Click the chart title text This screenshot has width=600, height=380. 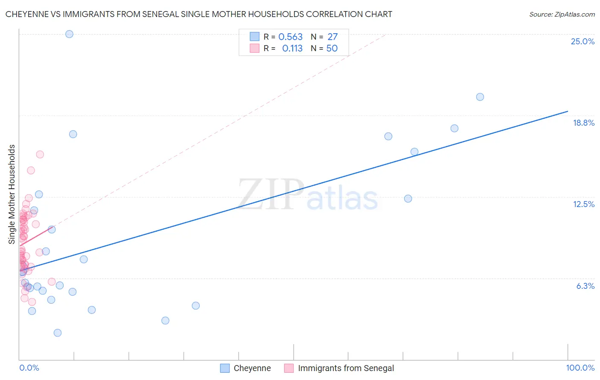point(199,14)
